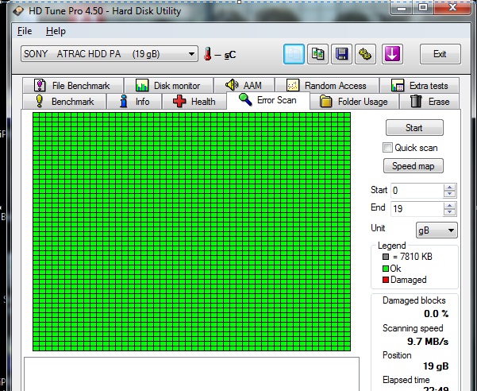Open Folder Usage tab with folder icon
The image size is (477, 391).
[354, 102]
